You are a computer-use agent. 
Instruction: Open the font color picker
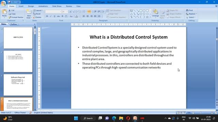point(77,16)
